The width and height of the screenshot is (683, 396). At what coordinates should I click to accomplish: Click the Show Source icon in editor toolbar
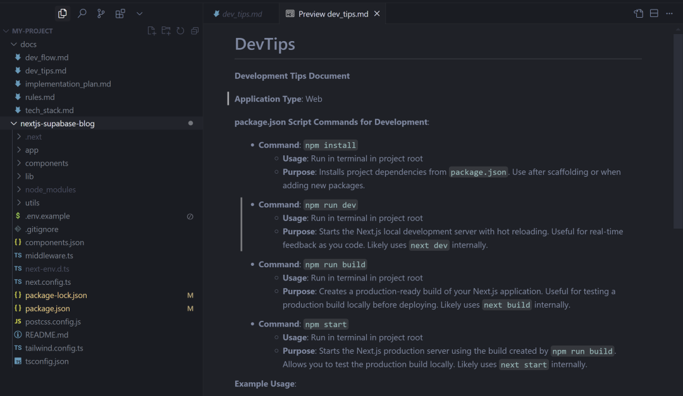[x=639, y=13]
